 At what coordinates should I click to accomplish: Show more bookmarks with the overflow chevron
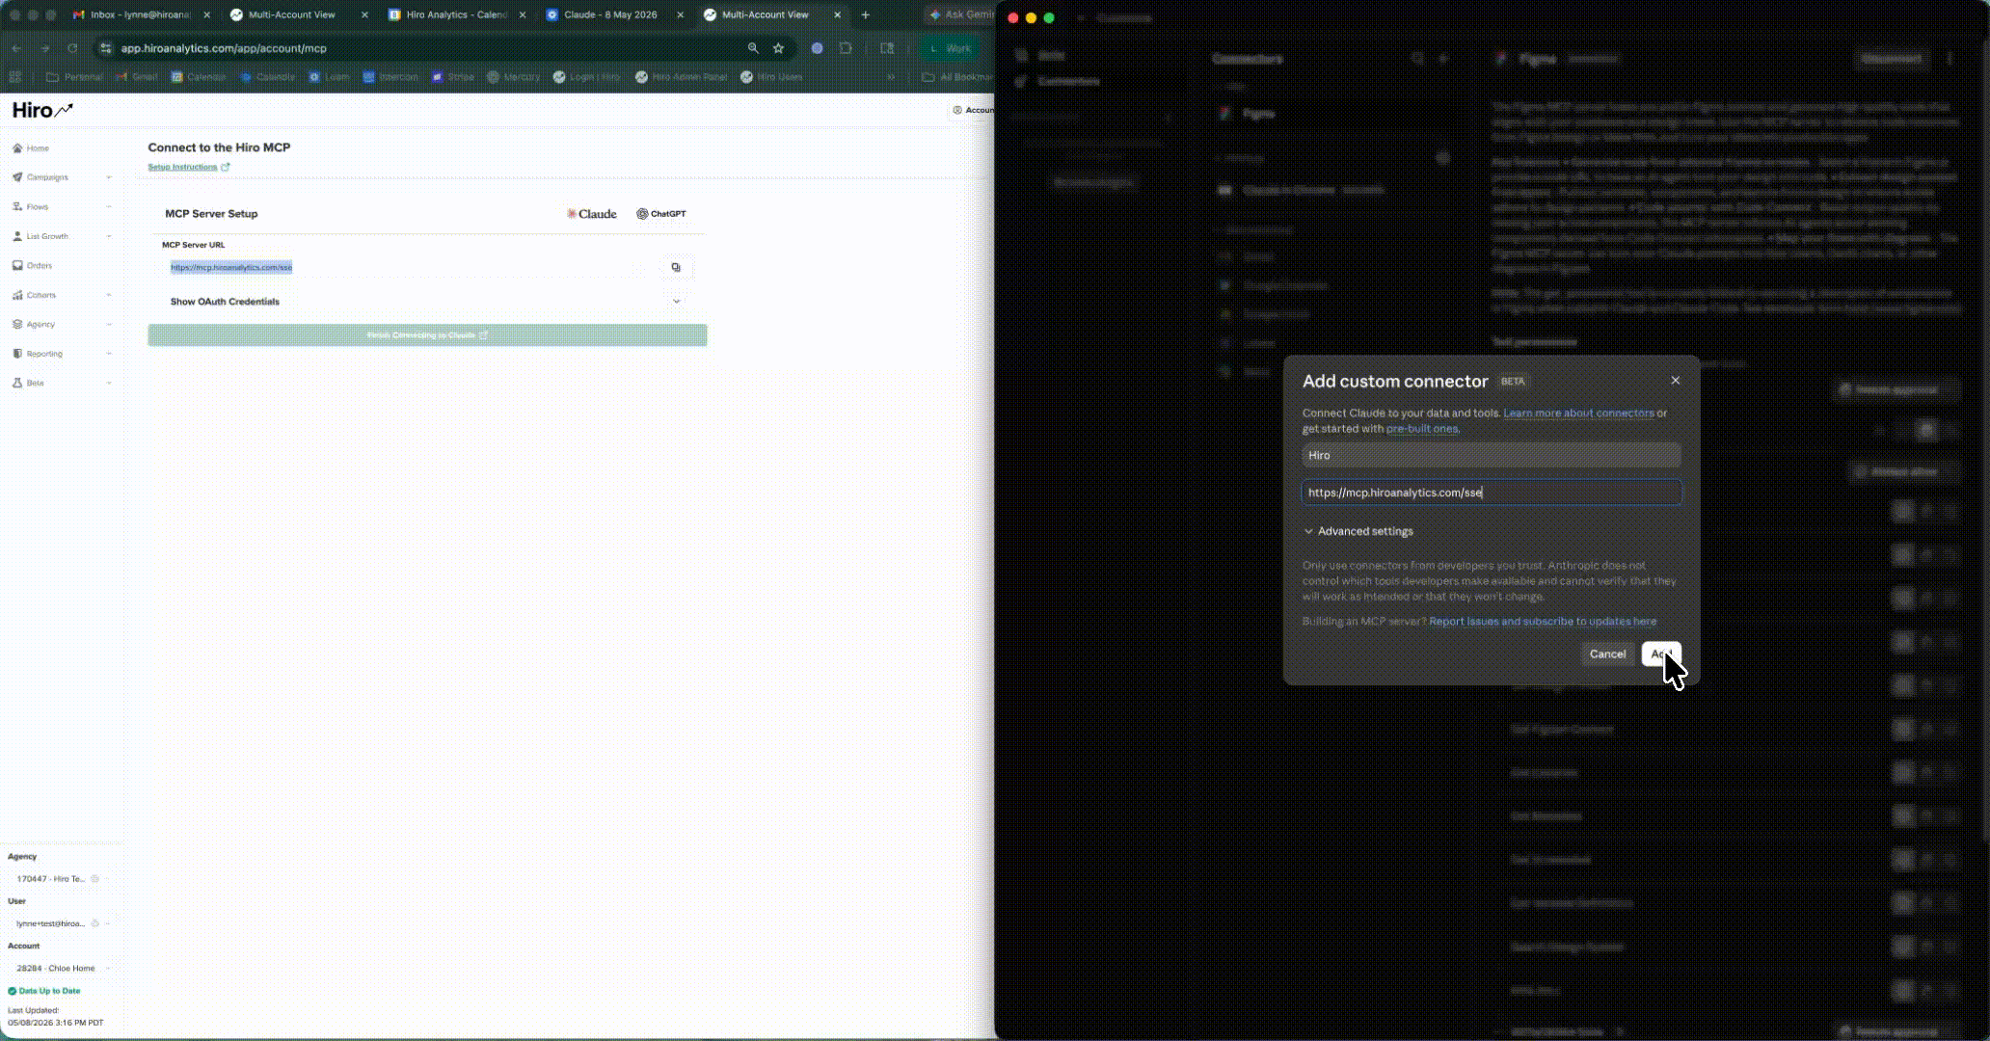[891, 77]
